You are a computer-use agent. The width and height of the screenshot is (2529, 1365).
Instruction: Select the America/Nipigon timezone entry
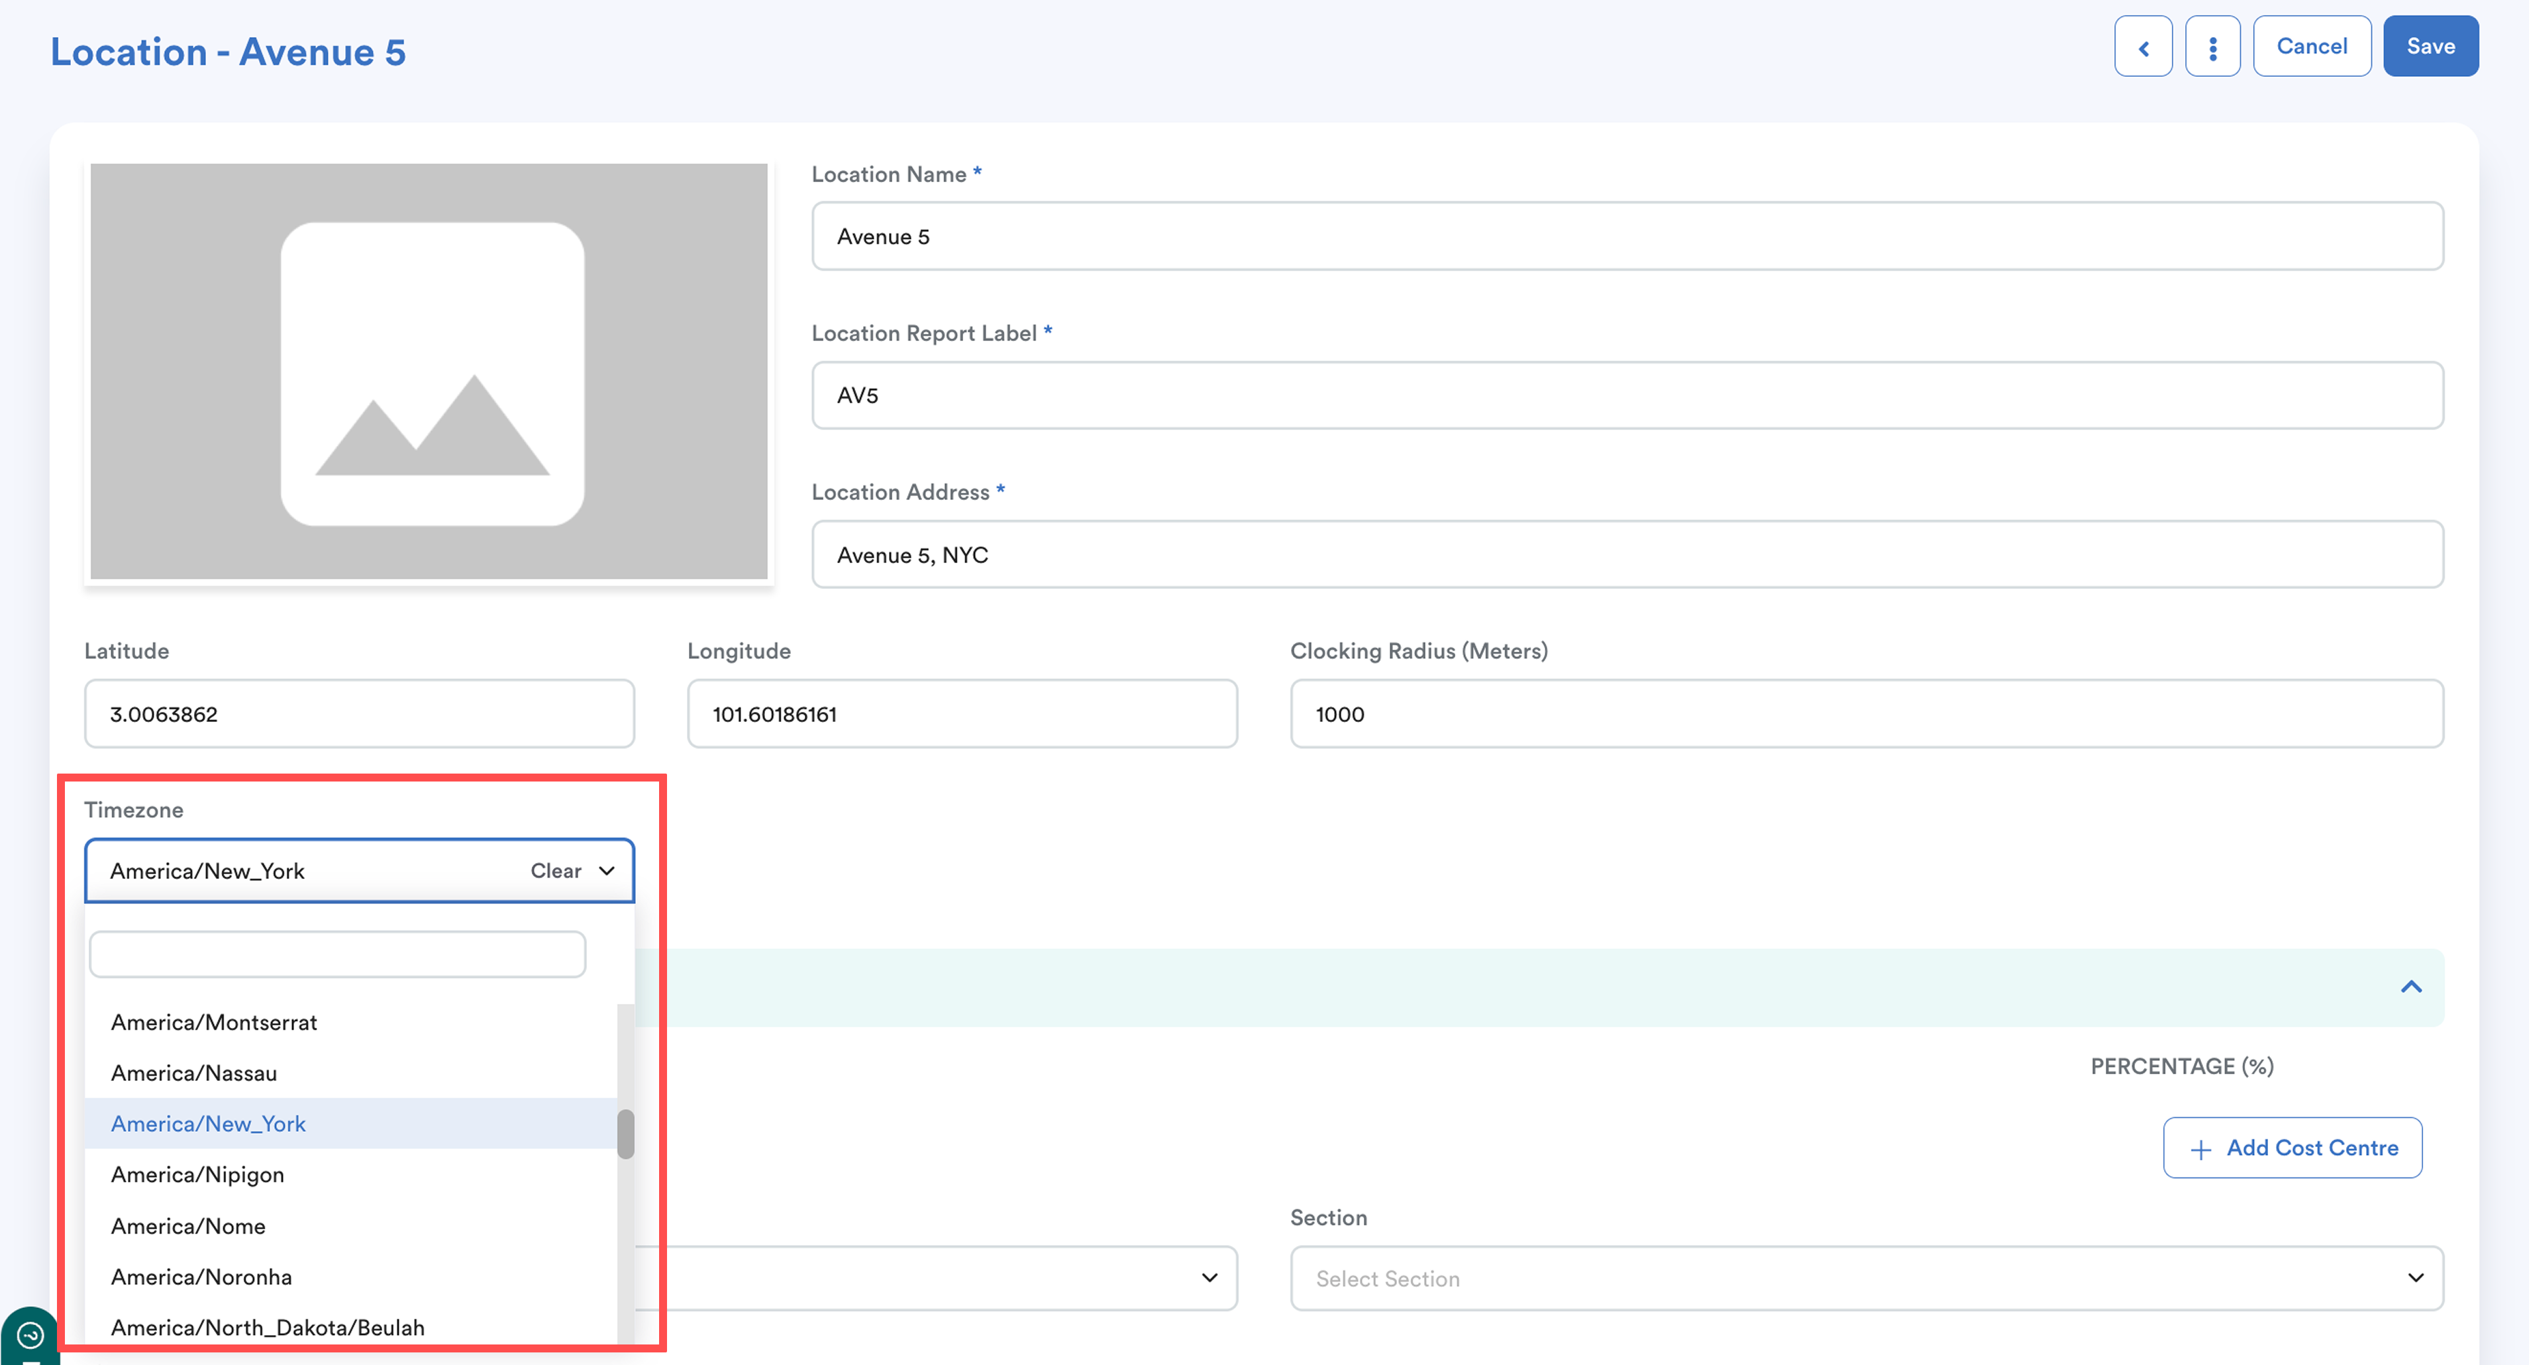[x=197, y=1175]
